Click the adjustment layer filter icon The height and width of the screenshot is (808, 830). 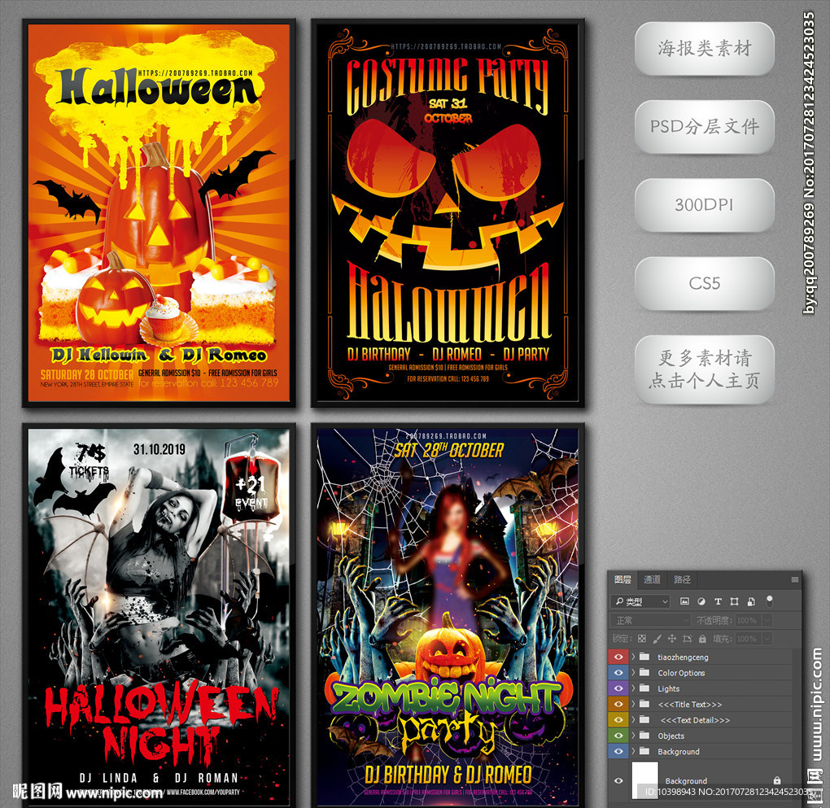tap(701, 601)
